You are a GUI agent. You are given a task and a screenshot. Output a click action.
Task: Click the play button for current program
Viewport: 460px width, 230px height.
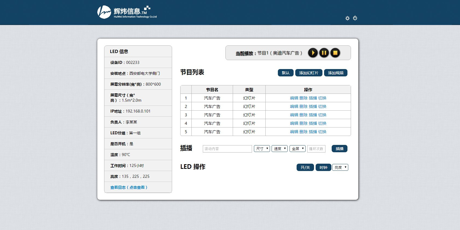pyautogui.click(x=313, y=53)
